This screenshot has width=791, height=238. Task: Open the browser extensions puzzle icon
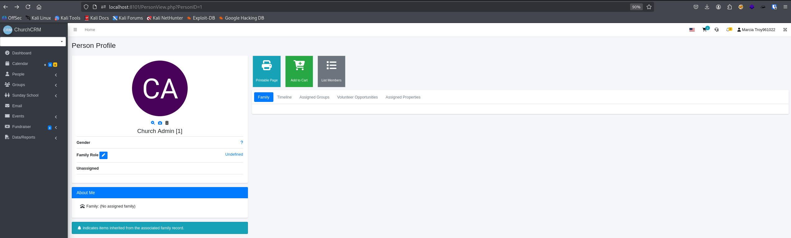click(729, 7)
